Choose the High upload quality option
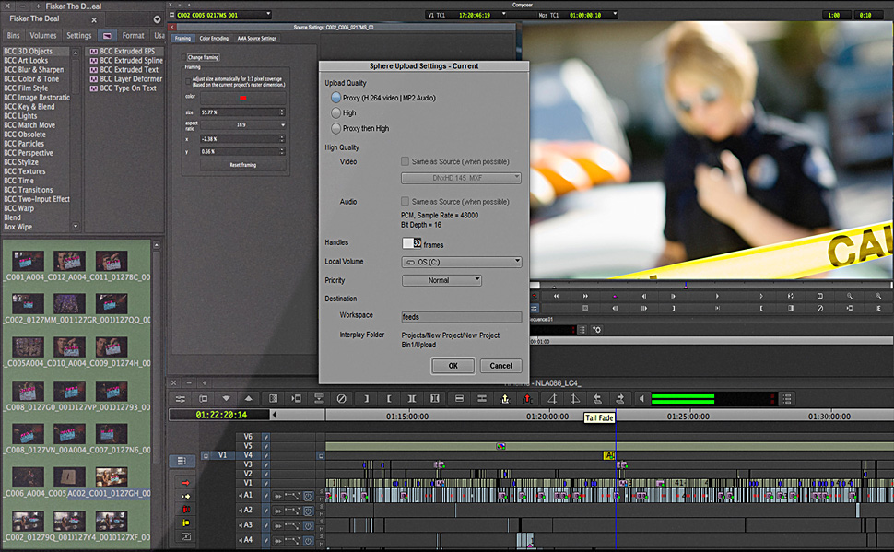Screen dimensions: 894x552 335,113
